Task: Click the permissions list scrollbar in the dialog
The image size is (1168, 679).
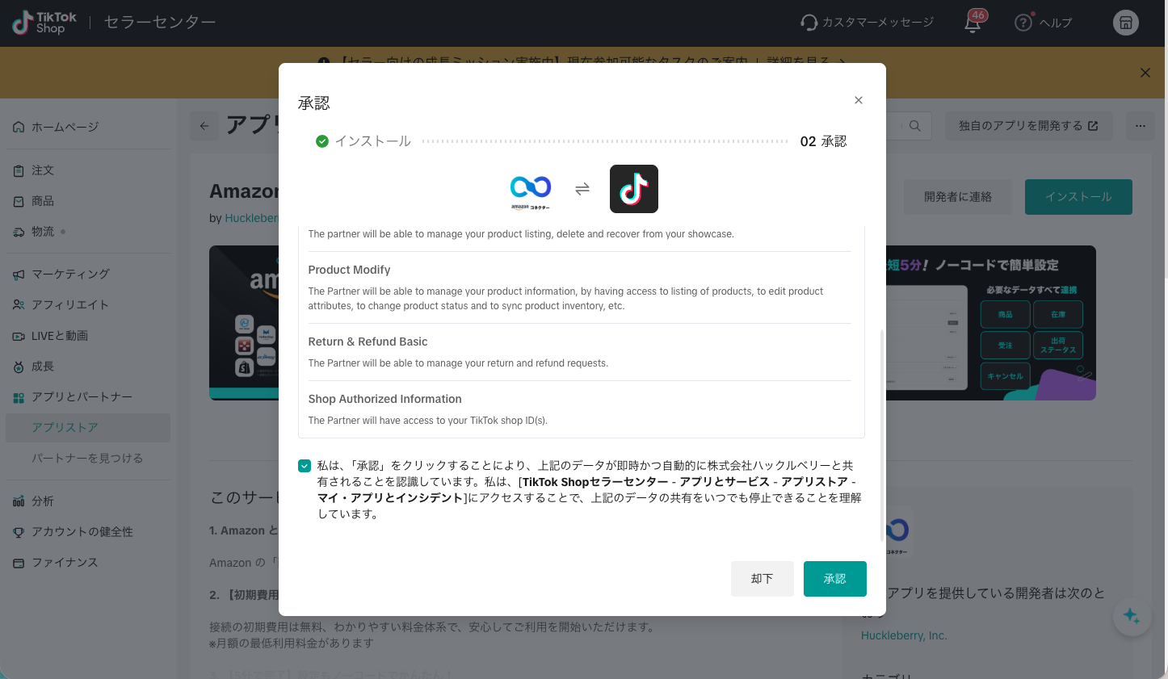Action: tap(881, 436)
